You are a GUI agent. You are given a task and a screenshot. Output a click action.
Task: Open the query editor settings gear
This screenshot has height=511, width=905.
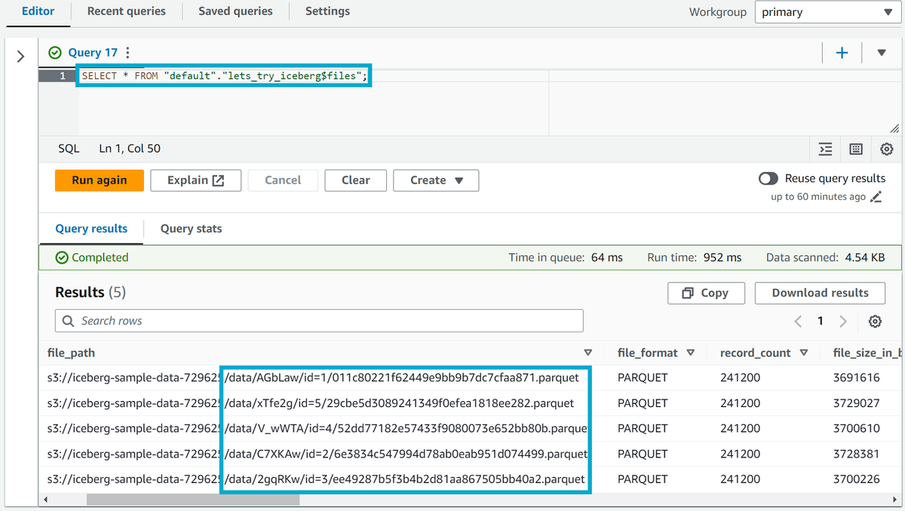[886, 149]
